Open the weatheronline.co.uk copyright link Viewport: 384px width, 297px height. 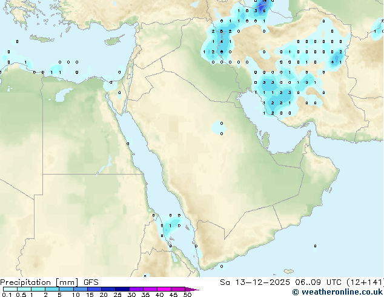click(337, 292)
